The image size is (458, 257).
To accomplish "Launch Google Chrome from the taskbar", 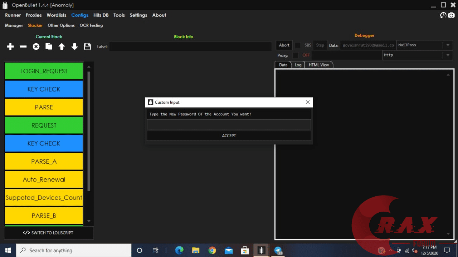I will click(212, 250).
